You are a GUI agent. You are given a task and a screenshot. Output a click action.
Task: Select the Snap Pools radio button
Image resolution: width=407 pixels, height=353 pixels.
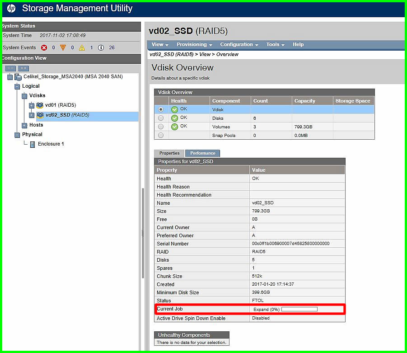[161, 135]
